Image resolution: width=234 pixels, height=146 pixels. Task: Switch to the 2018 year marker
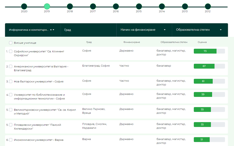coord(70,6)
